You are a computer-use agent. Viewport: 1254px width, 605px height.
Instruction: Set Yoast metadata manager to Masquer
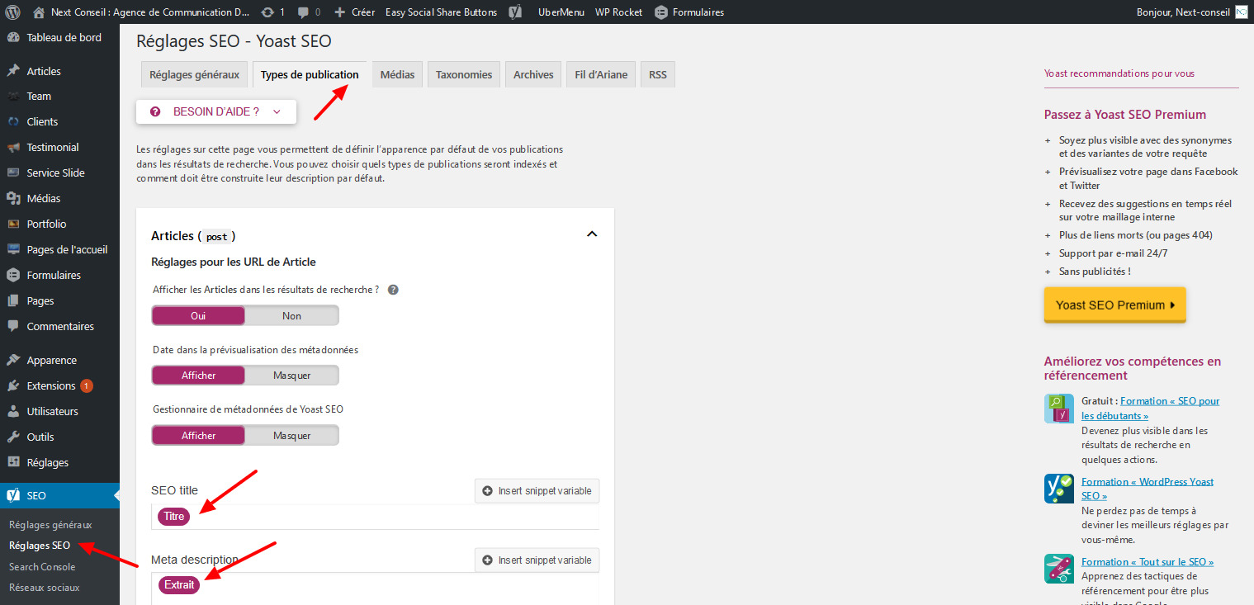[x=291, y=435]
